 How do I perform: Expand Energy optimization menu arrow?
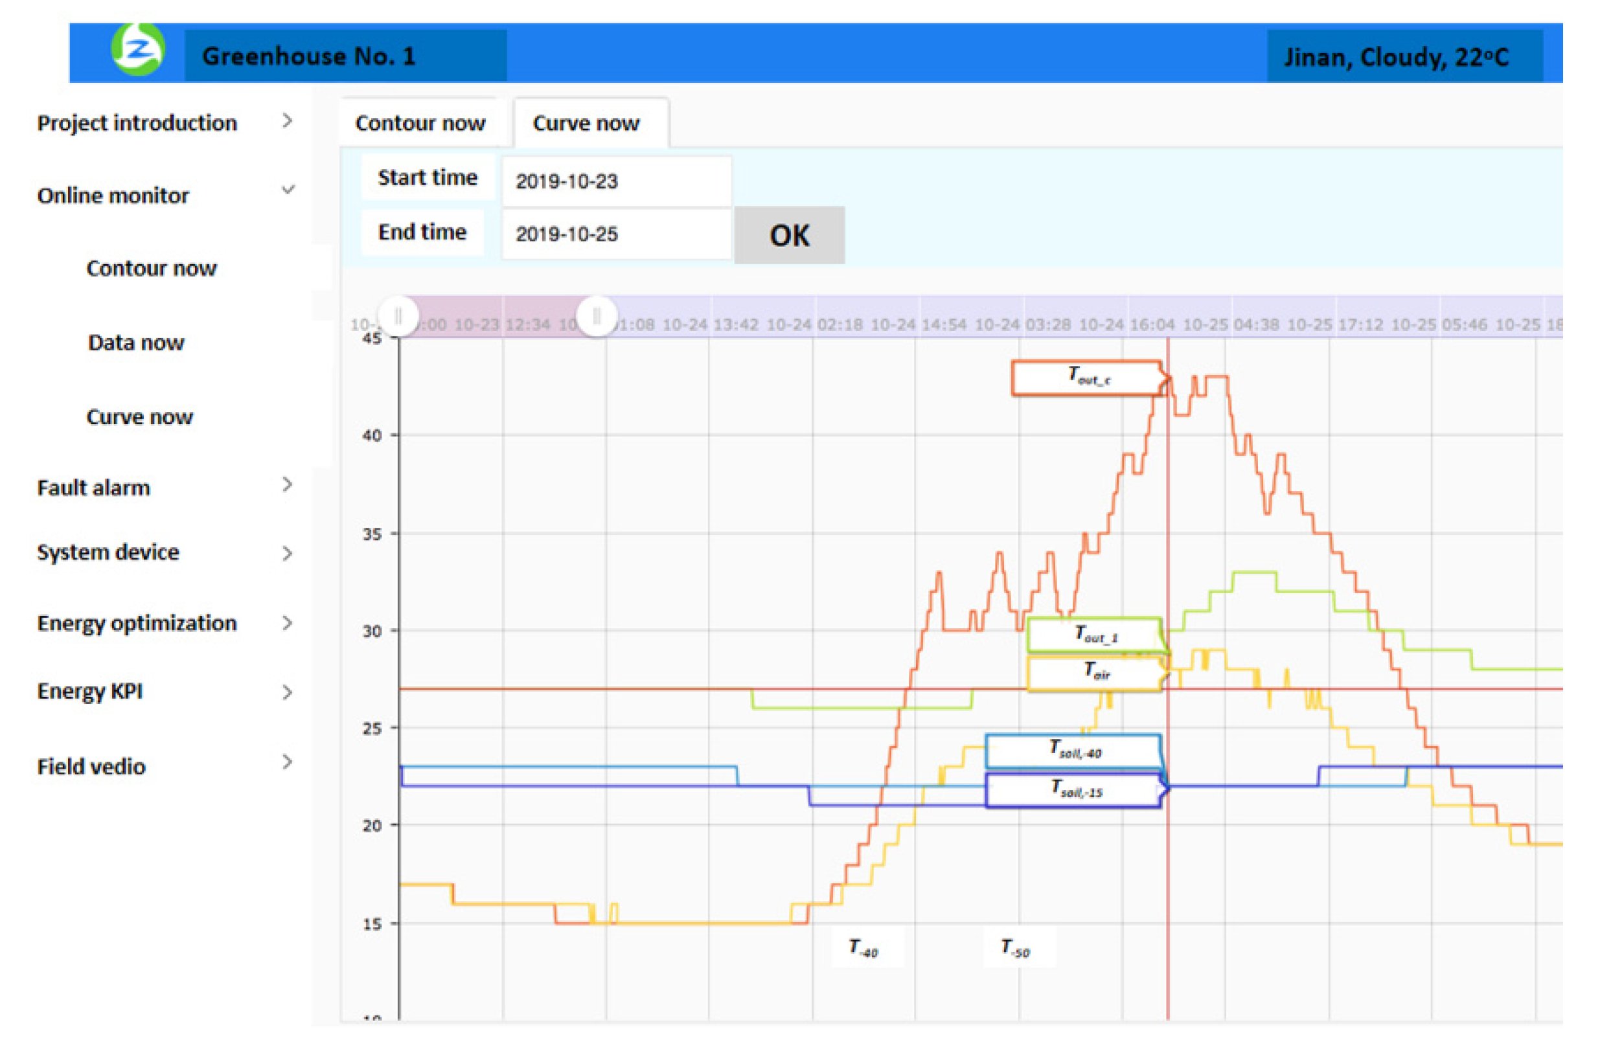tap(287, 623)
